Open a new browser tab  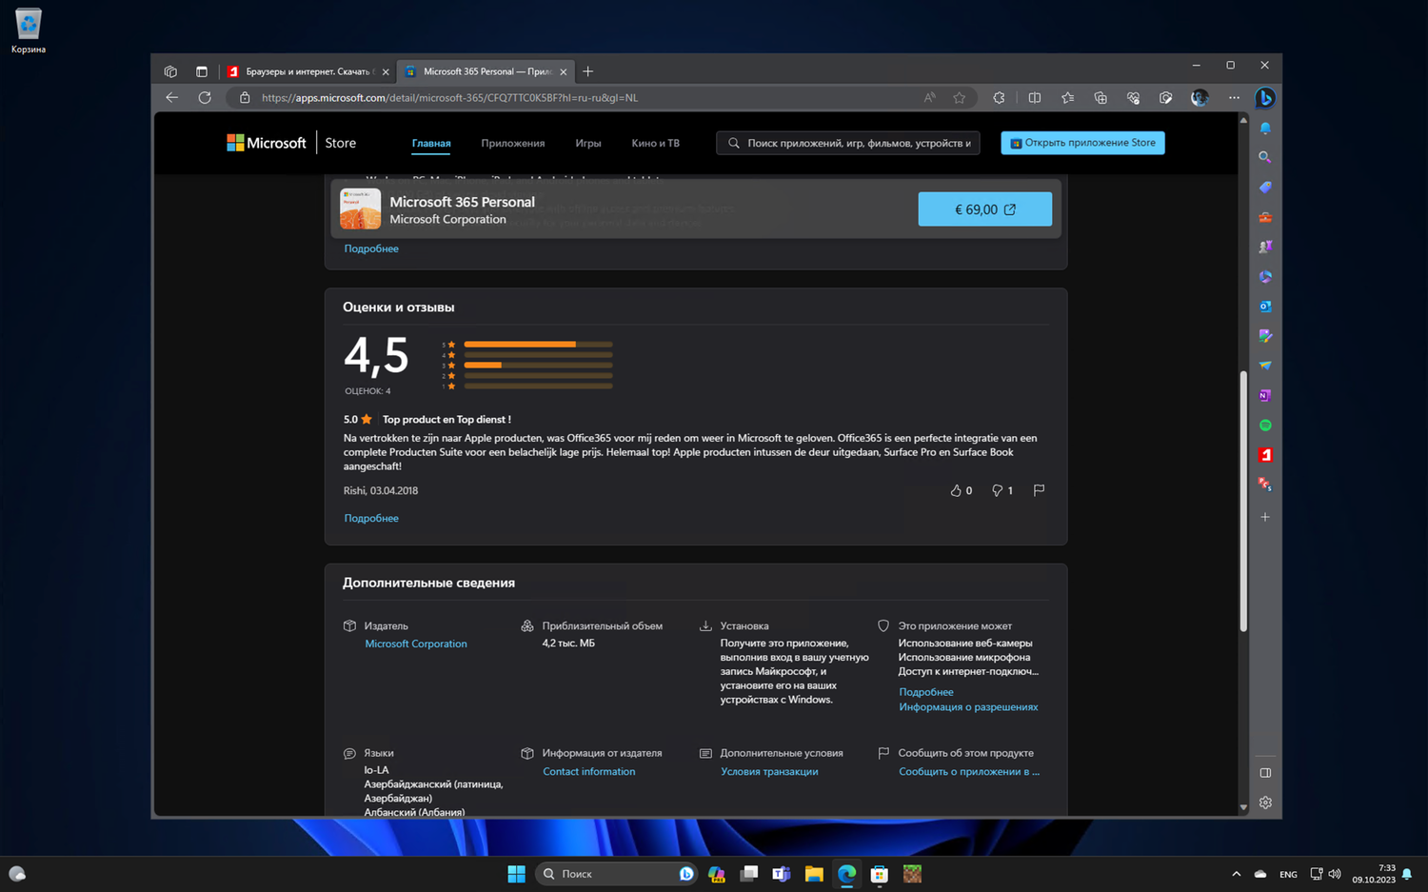point(588,71)
